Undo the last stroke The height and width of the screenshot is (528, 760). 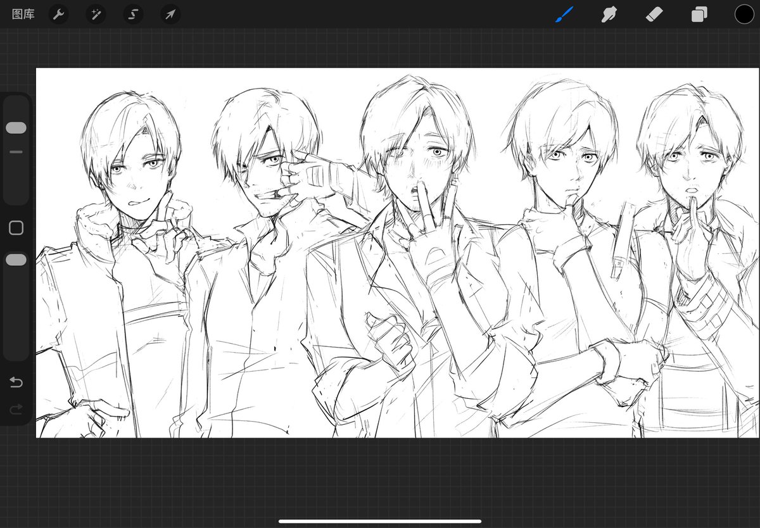point(16,382)
